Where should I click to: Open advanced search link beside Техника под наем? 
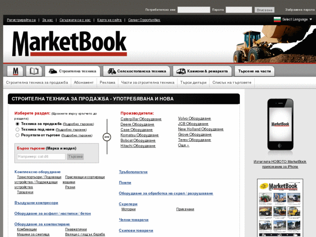[x=71, y=130]
